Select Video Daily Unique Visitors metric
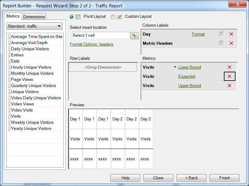 36,98
